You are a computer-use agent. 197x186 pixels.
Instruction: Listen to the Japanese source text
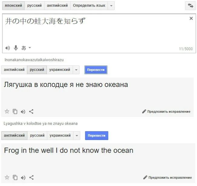click(8, 48)
